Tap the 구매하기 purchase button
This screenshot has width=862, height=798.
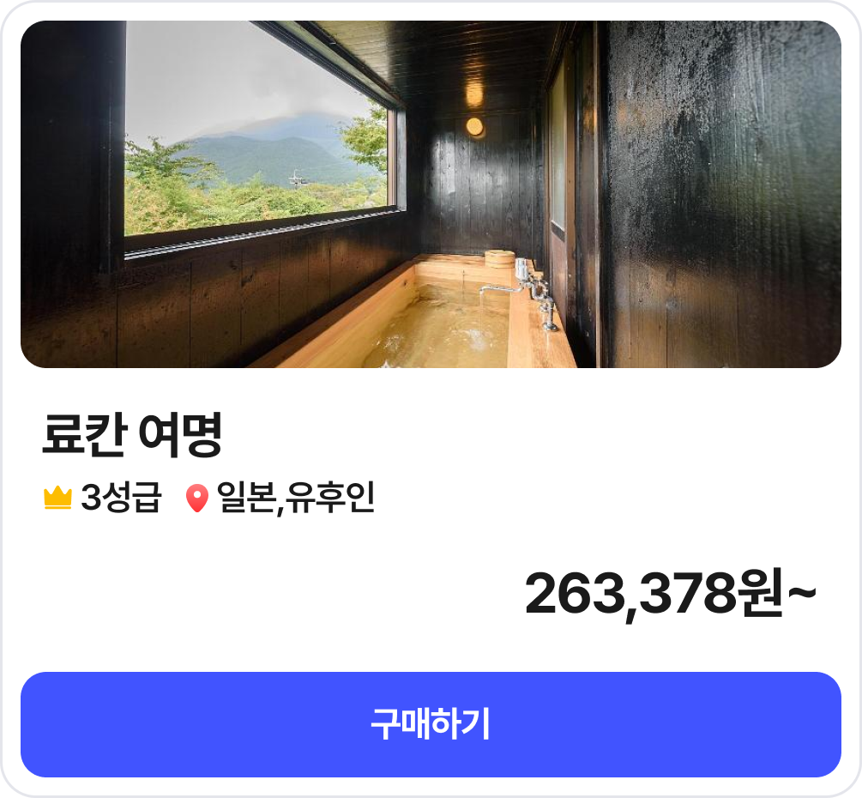(x=431, y=724)
